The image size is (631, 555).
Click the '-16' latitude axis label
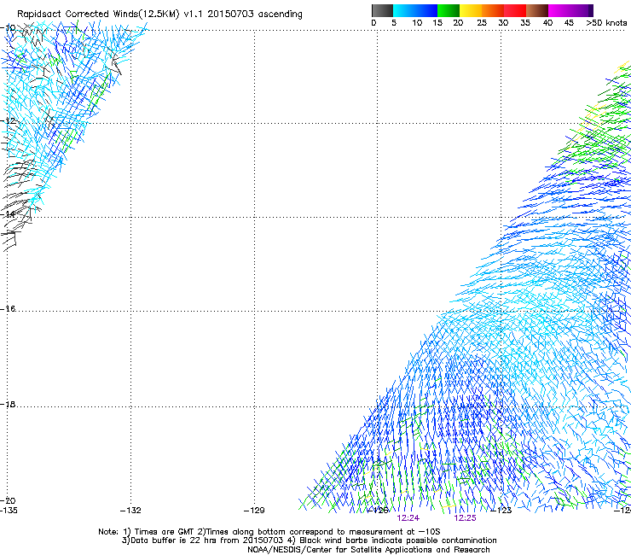coord(8,309)
